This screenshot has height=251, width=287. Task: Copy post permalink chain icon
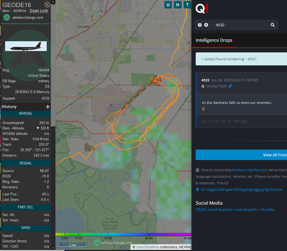tap(230, 86)
